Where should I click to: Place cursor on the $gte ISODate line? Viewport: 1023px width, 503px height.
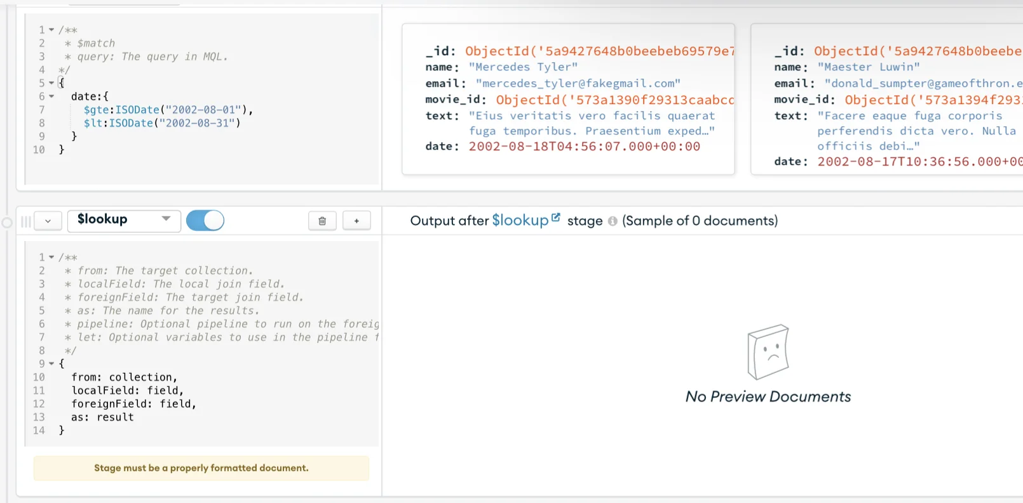point(168,110)
